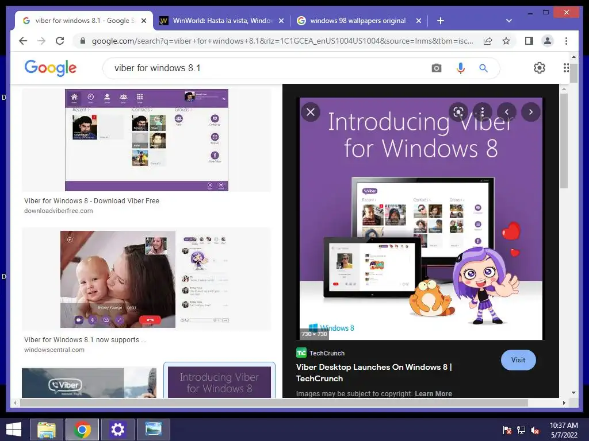Open Viber for Windows 8 download result
This screenshot has width=589, height=441.
tap(91, 200)
